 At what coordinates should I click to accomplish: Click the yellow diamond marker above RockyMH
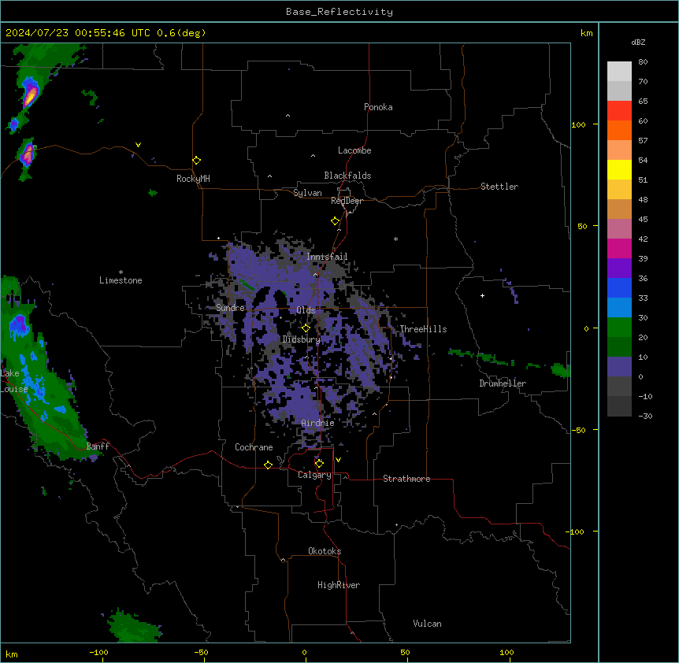tap(197, 161)
